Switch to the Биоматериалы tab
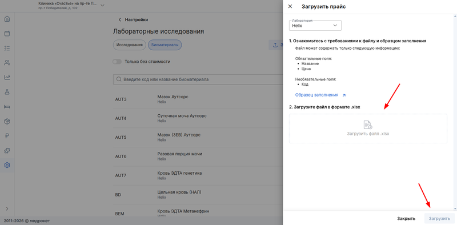 165,45
